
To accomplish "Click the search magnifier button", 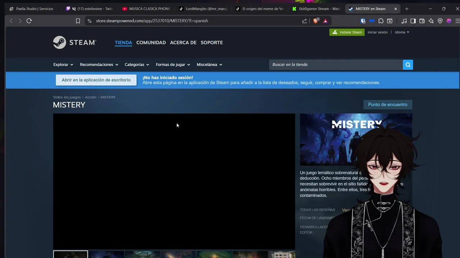I will pyautogui.click(x=408, y=64).
